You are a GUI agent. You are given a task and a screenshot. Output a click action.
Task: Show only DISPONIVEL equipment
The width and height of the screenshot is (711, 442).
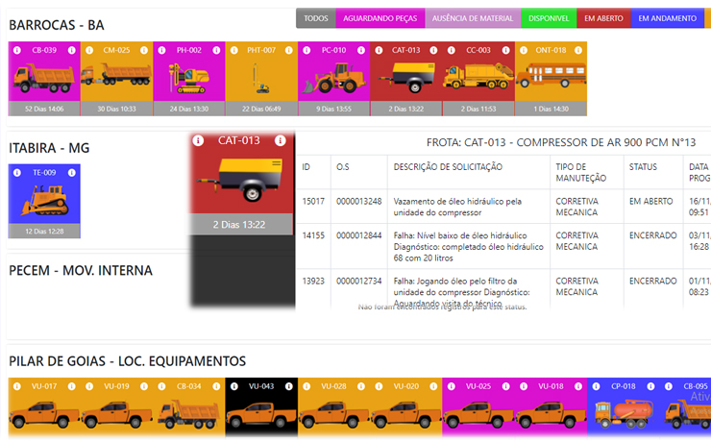(x=549, y=18)
